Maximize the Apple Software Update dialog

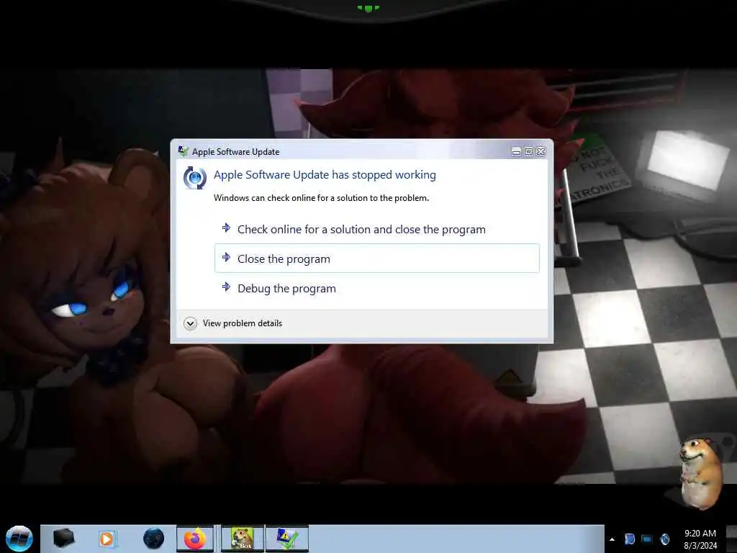coord(528,151)
